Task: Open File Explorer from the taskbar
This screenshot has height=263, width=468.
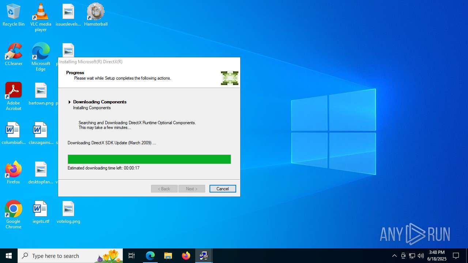Action: [x=168, y=256]
